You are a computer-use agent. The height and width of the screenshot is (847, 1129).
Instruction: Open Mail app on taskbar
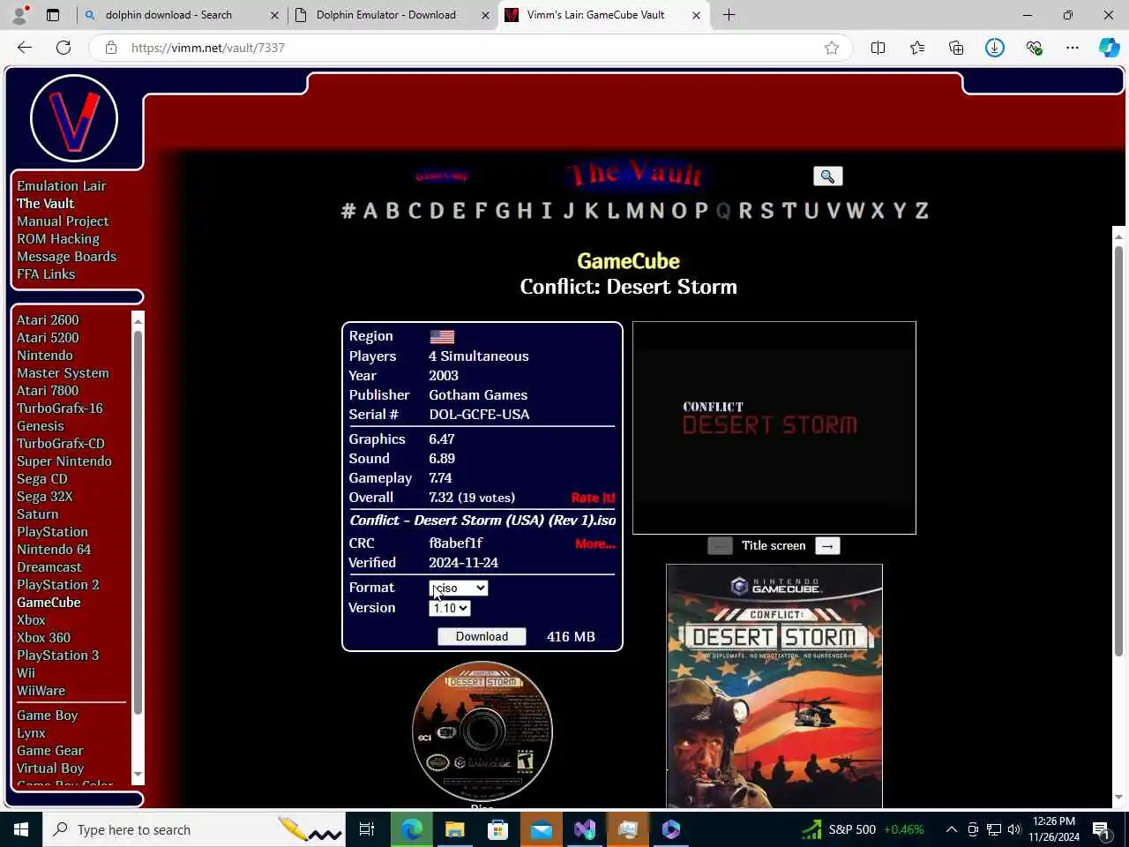(542, 829)
